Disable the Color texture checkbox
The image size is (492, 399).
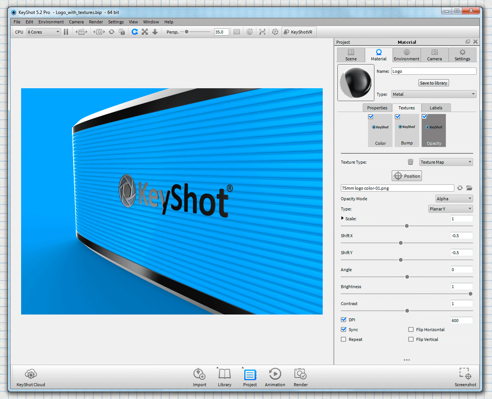(371, 117)
